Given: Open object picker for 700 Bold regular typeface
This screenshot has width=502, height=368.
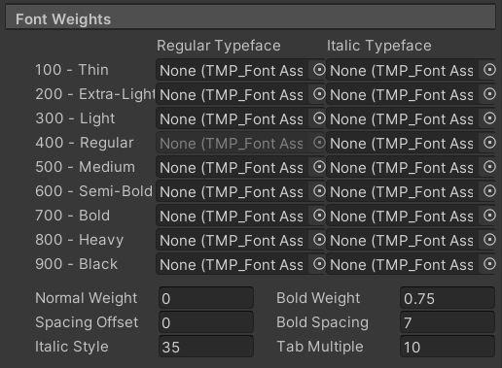Looking at the screenshot, I should click(x=319, y=216).
